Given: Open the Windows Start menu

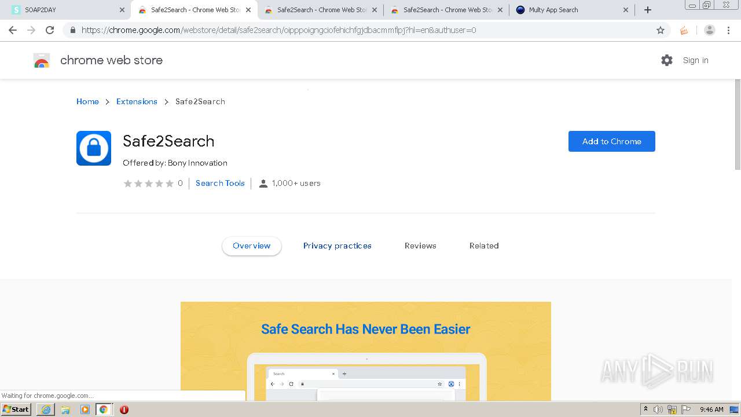Looking at the screenshot, I should click(x=16, y=409).
